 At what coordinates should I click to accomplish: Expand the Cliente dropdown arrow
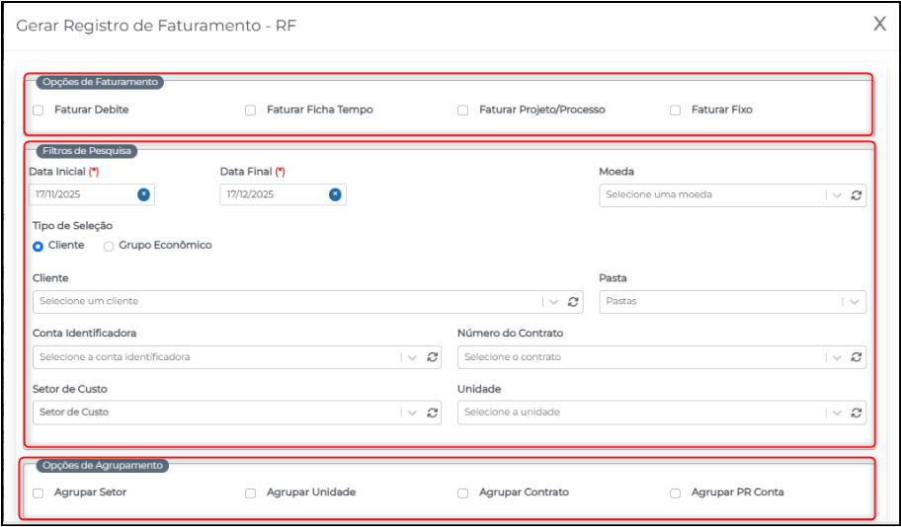(553, 301)
